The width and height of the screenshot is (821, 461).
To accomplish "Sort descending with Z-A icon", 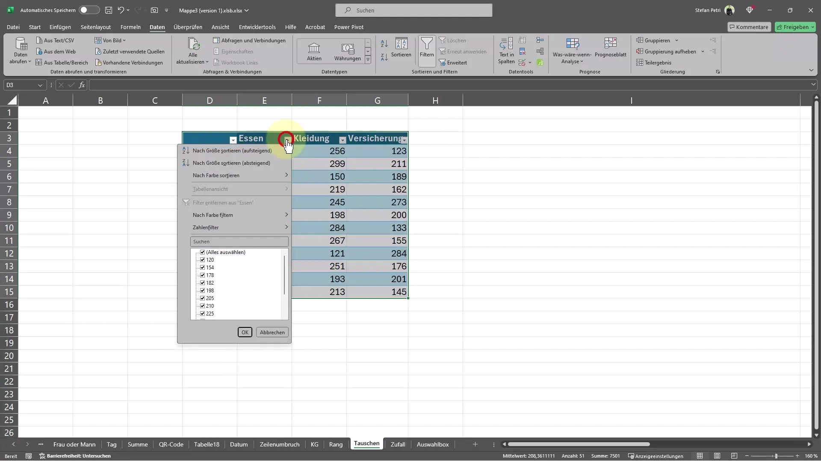I will [384, 57].
